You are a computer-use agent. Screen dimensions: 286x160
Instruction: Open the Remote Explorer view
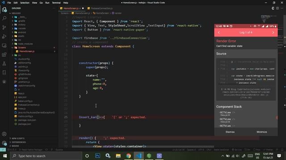(4, 45)
